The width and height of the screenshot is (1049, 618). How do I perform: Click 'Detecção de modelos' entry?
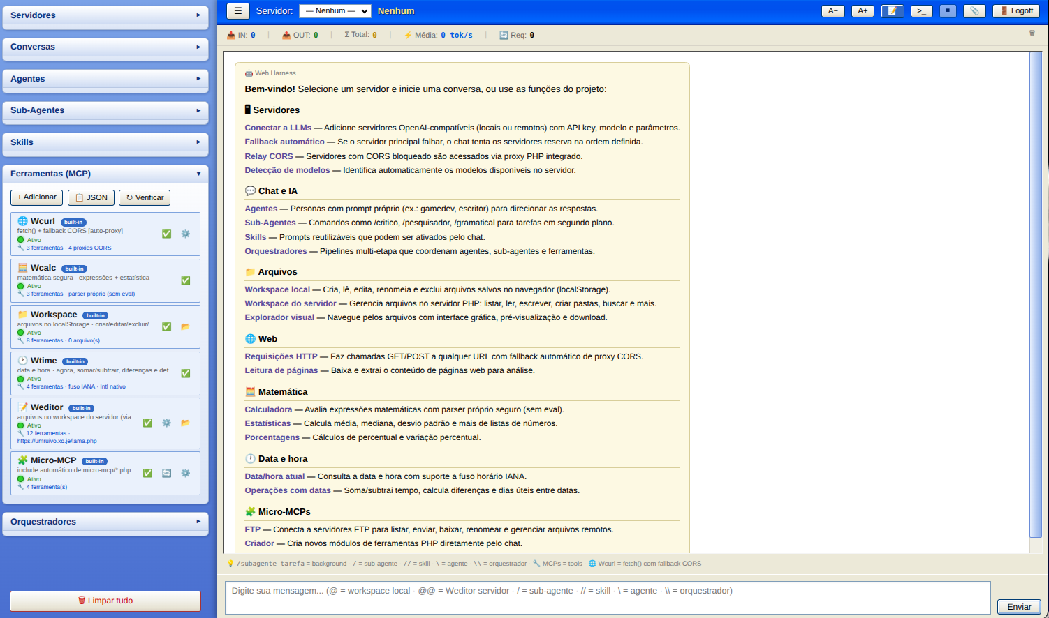click(287, 170)
